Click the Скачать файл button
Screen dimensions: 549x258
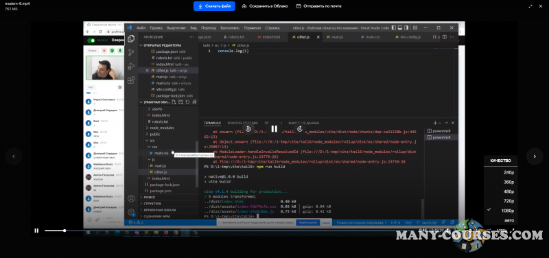tap(214, 6)
